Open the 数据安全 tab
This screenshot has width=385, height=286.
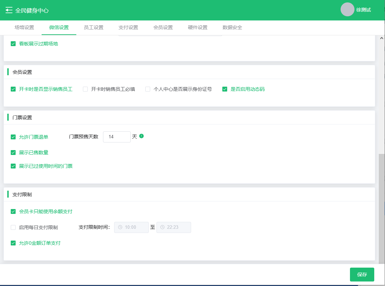[232, 27]
